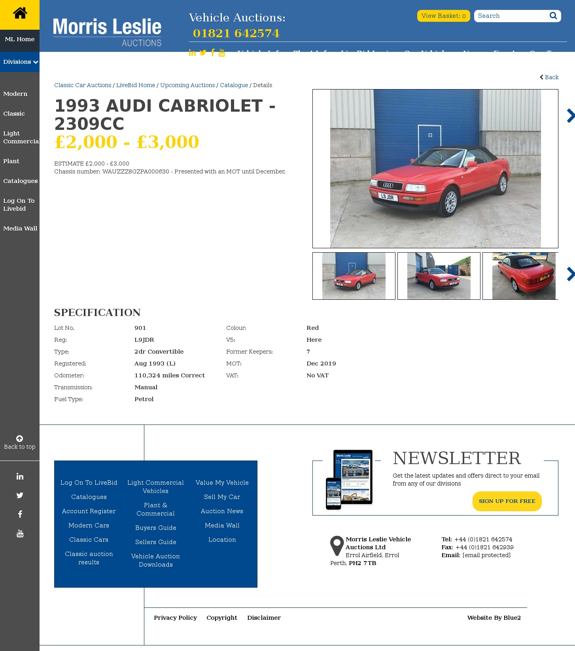
Task: Click the Morris Leslie Auctions logo
Action: [x=107, y=32]
